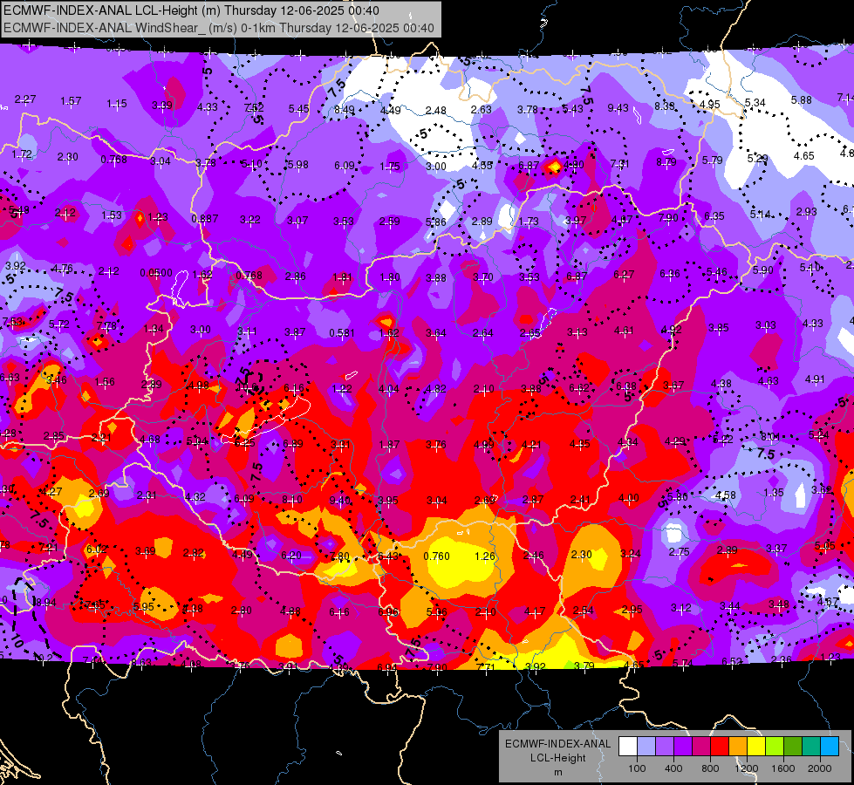
Task: Click the red swatch in the legend
Action: (x=720, y=747)
